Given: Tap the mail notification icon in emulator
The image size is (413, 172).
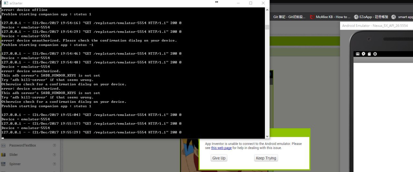Looking at the screenshot, I should (x=358, y=54).
